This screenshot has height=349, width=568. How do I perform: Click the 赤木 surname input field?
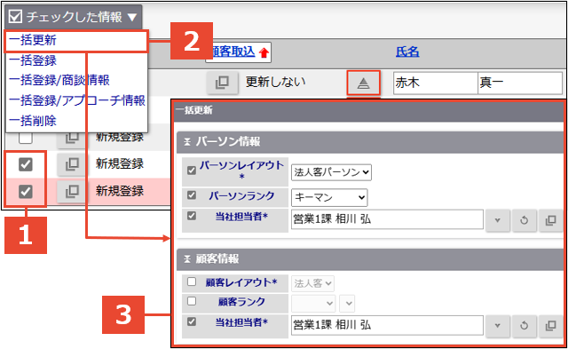436,83
